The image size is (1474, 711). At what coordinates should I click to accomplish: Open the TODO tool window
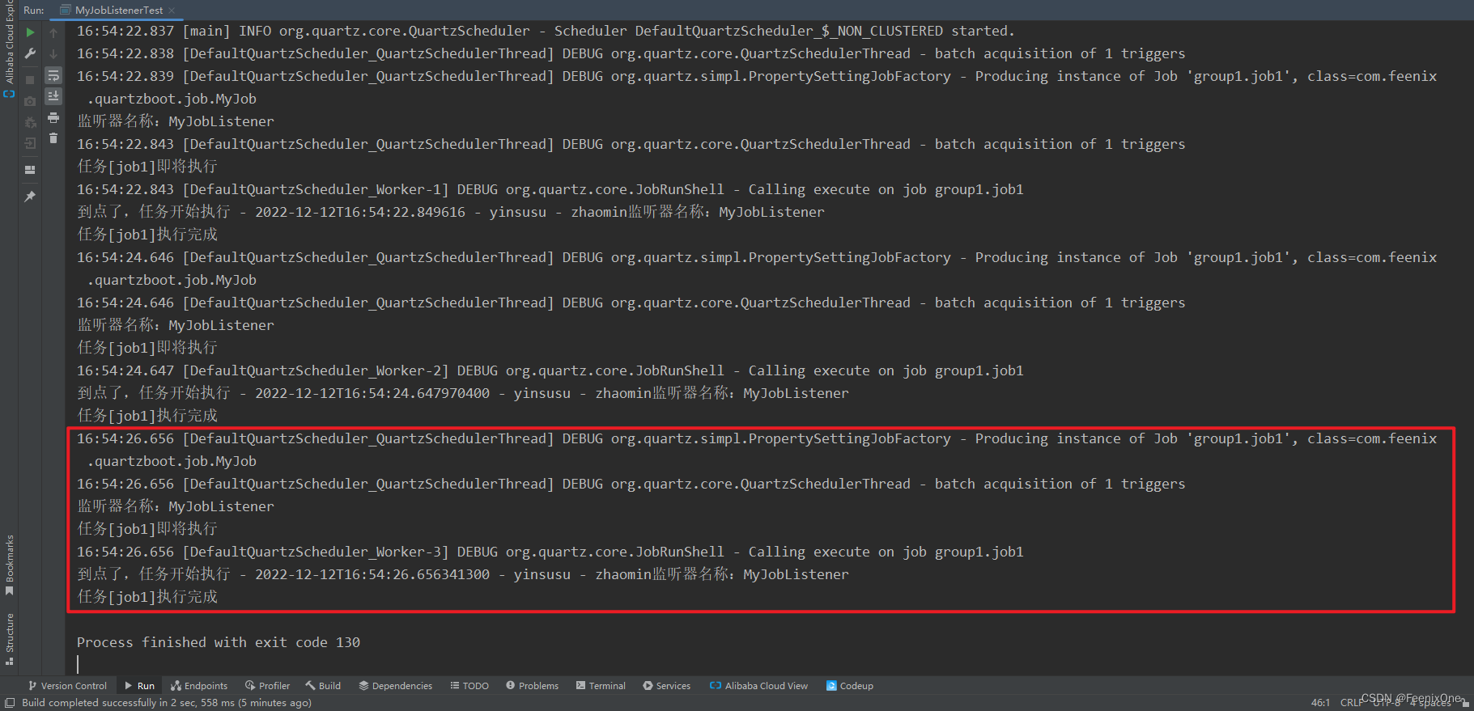(x=469, y=686)
